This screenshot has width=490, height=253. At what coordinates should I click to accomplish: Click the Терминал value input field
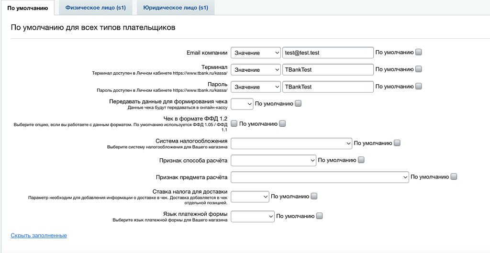pos(328,70)
